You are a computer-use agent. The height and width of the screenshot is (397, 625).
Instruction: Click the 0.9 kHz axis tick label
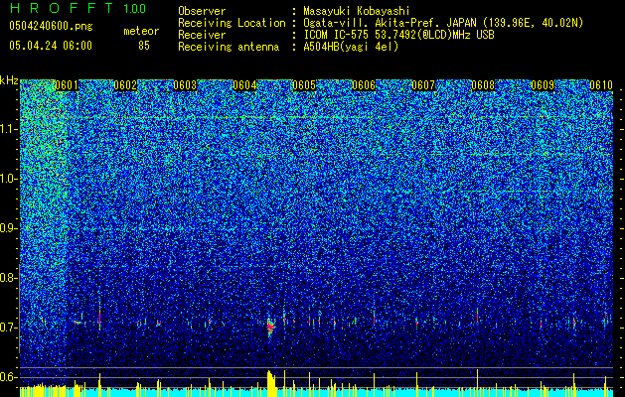[x=9, y=228]
